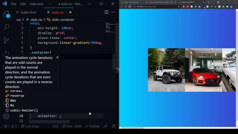Click Prettier in the status bar

click(93, 126)
